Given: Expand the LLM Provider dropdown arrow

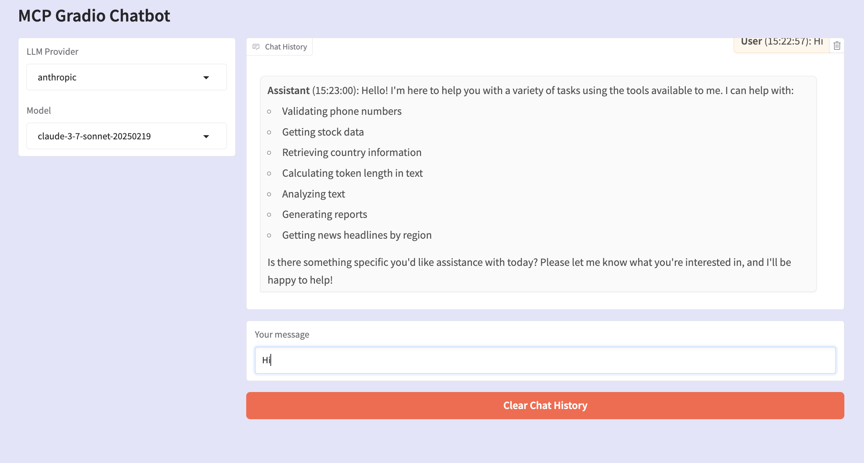Looking at the screenshot, I should pyautogui.click(x=206, y=77).
